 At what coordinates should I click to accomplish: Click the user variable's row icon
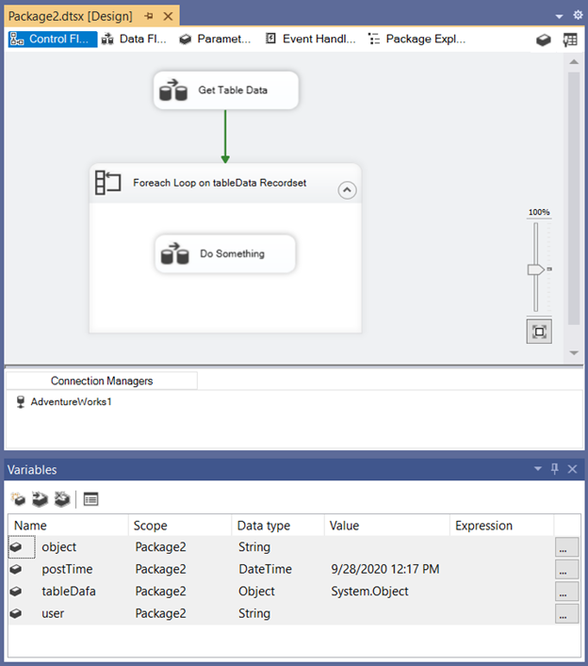click(x=16, y=613)
